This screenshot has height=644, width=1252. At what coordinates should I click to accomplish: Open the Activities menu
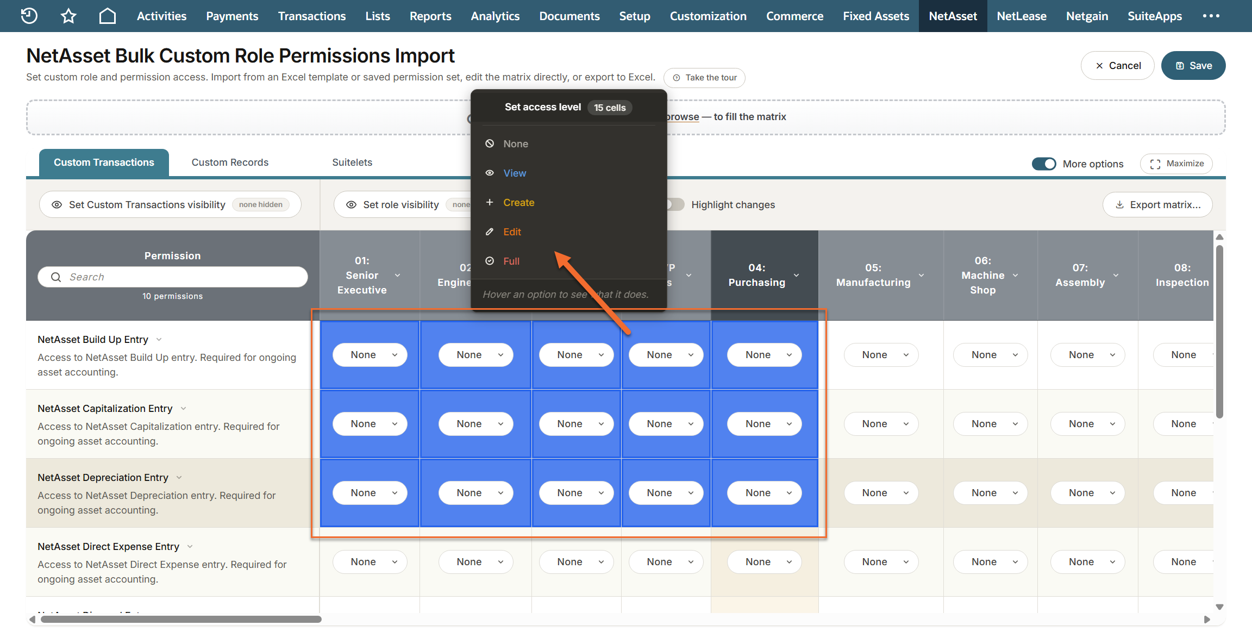161,16
